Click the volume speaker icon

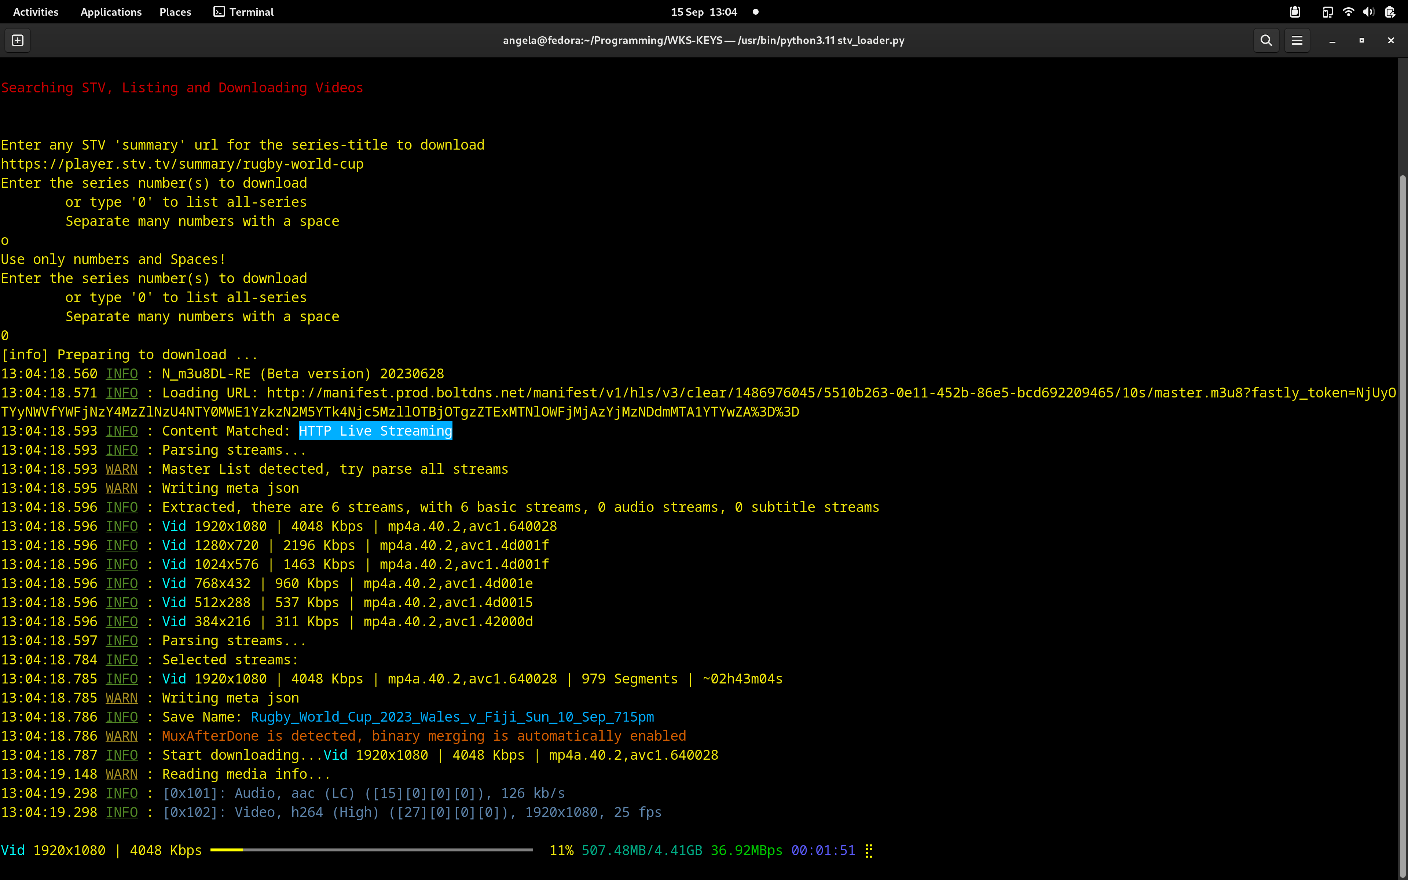(x=1368, y=12)
